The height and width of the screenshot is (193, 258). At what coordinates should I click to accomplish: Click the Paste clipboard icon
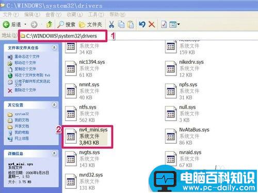[131, 24]
